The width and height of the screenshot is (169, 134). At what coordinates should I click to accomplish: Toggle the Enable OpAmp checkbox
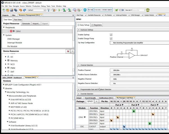(x=111, y=34)
